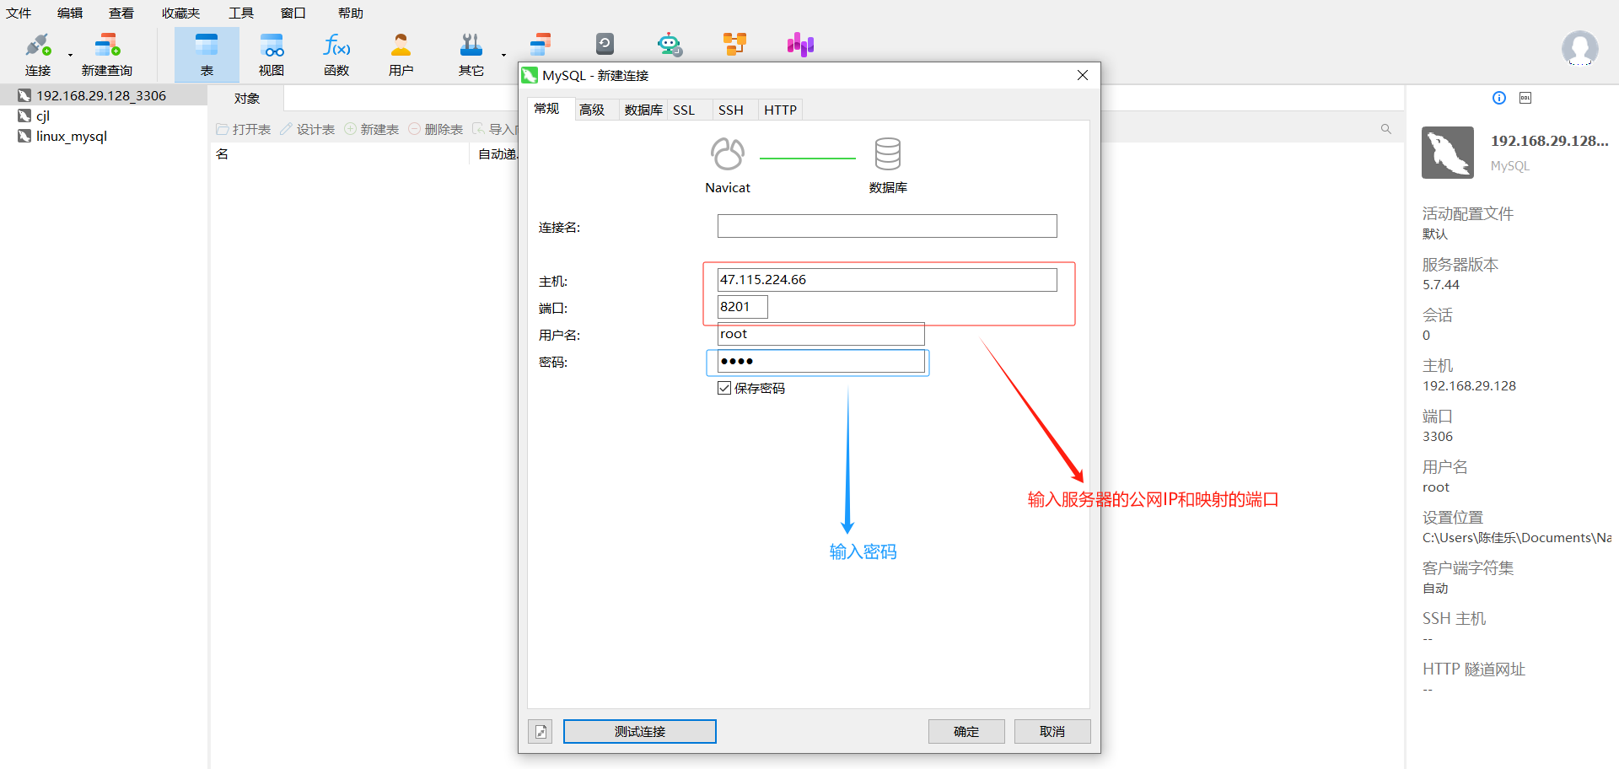Select the 函数 (Function) toolbar icon
1619x769 pixels.
pyautogui.click(x=336, y=55)
